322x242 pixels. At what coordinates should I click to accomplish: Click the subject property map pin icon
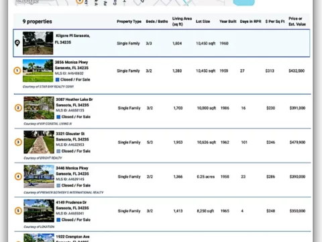point(17,43)
